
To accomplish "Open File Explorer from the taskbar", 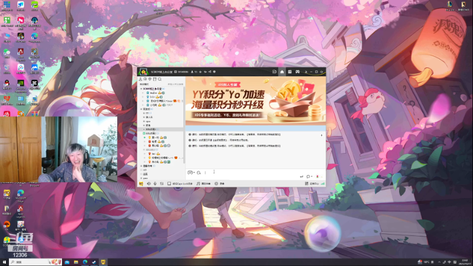I will (76, 262).
